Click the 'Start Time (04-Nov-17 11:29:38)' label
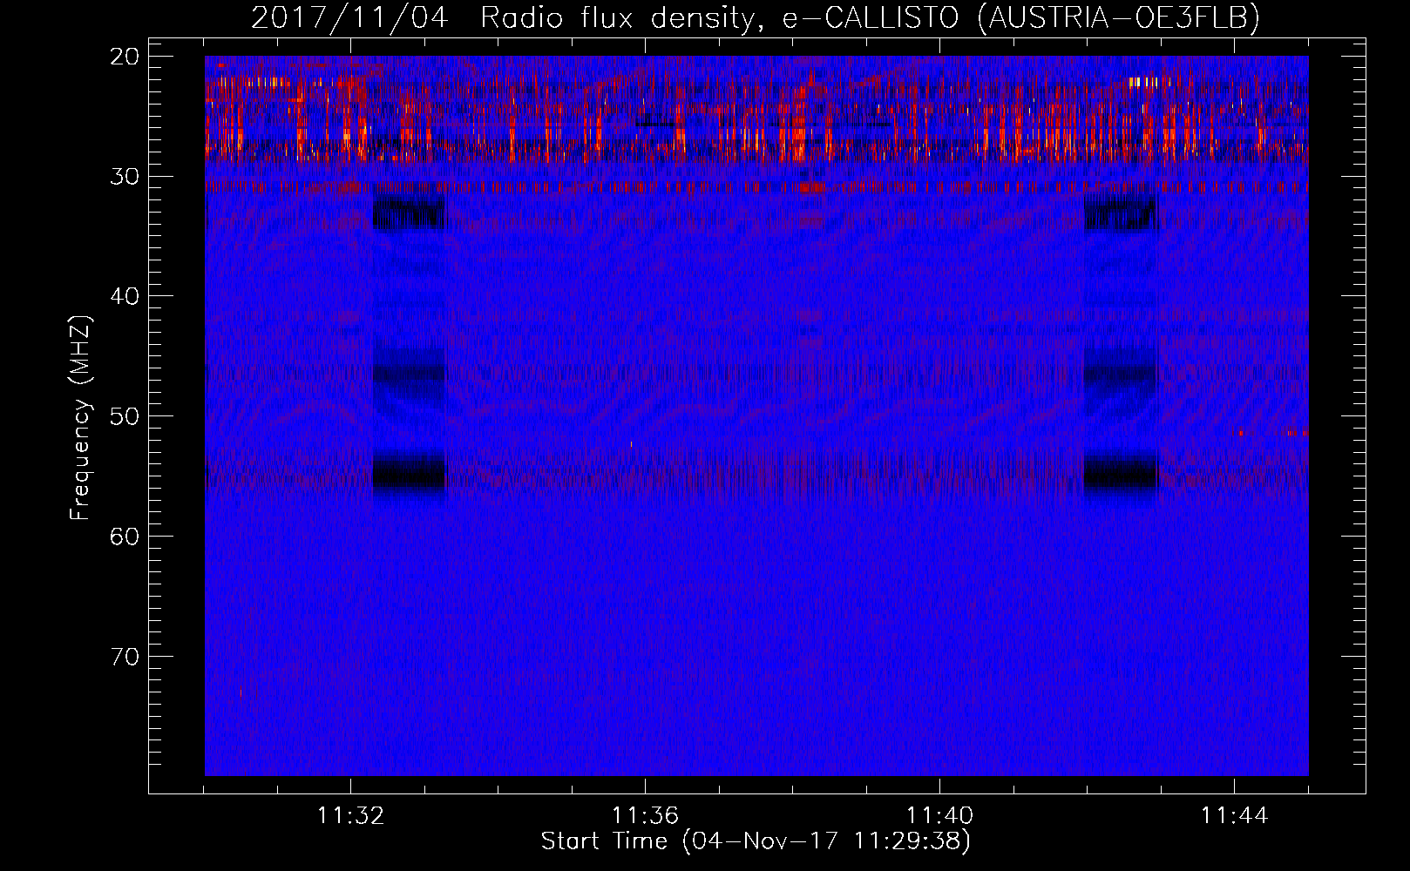The height and width of the screenshot is (871, 1410). [756, 841]
